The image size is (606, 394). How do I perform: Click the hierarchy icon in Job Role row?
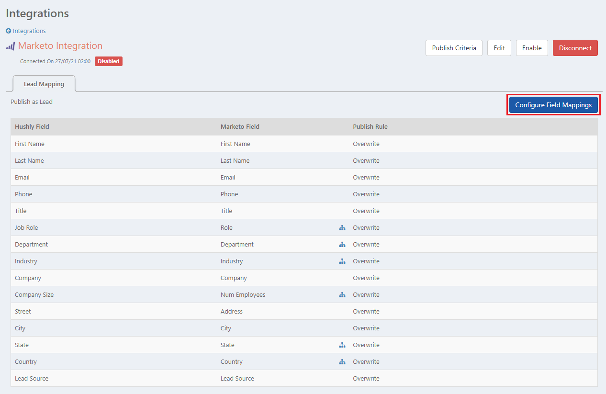[342, 228]
